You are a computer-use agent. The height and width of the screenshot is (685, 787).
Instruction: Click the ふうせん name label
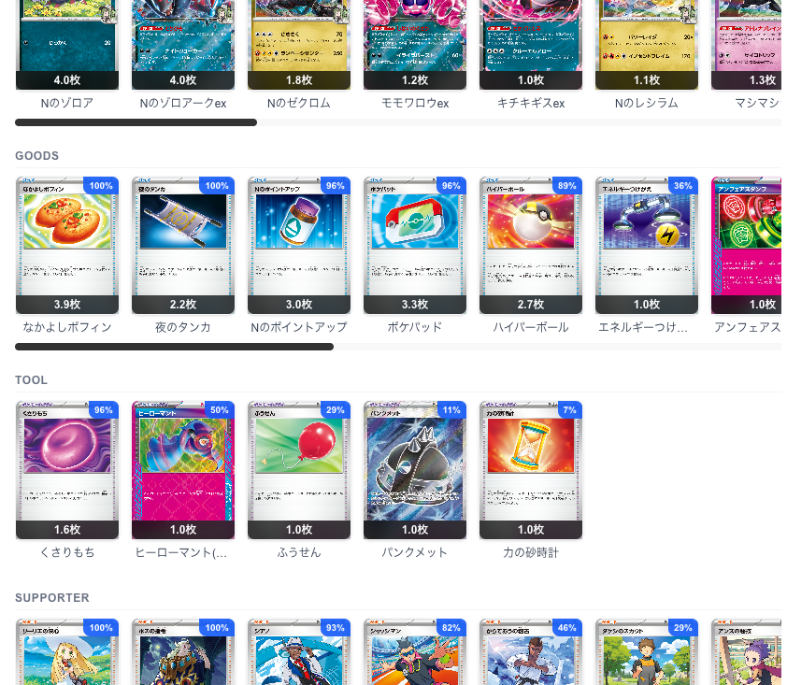pos(299,552)
